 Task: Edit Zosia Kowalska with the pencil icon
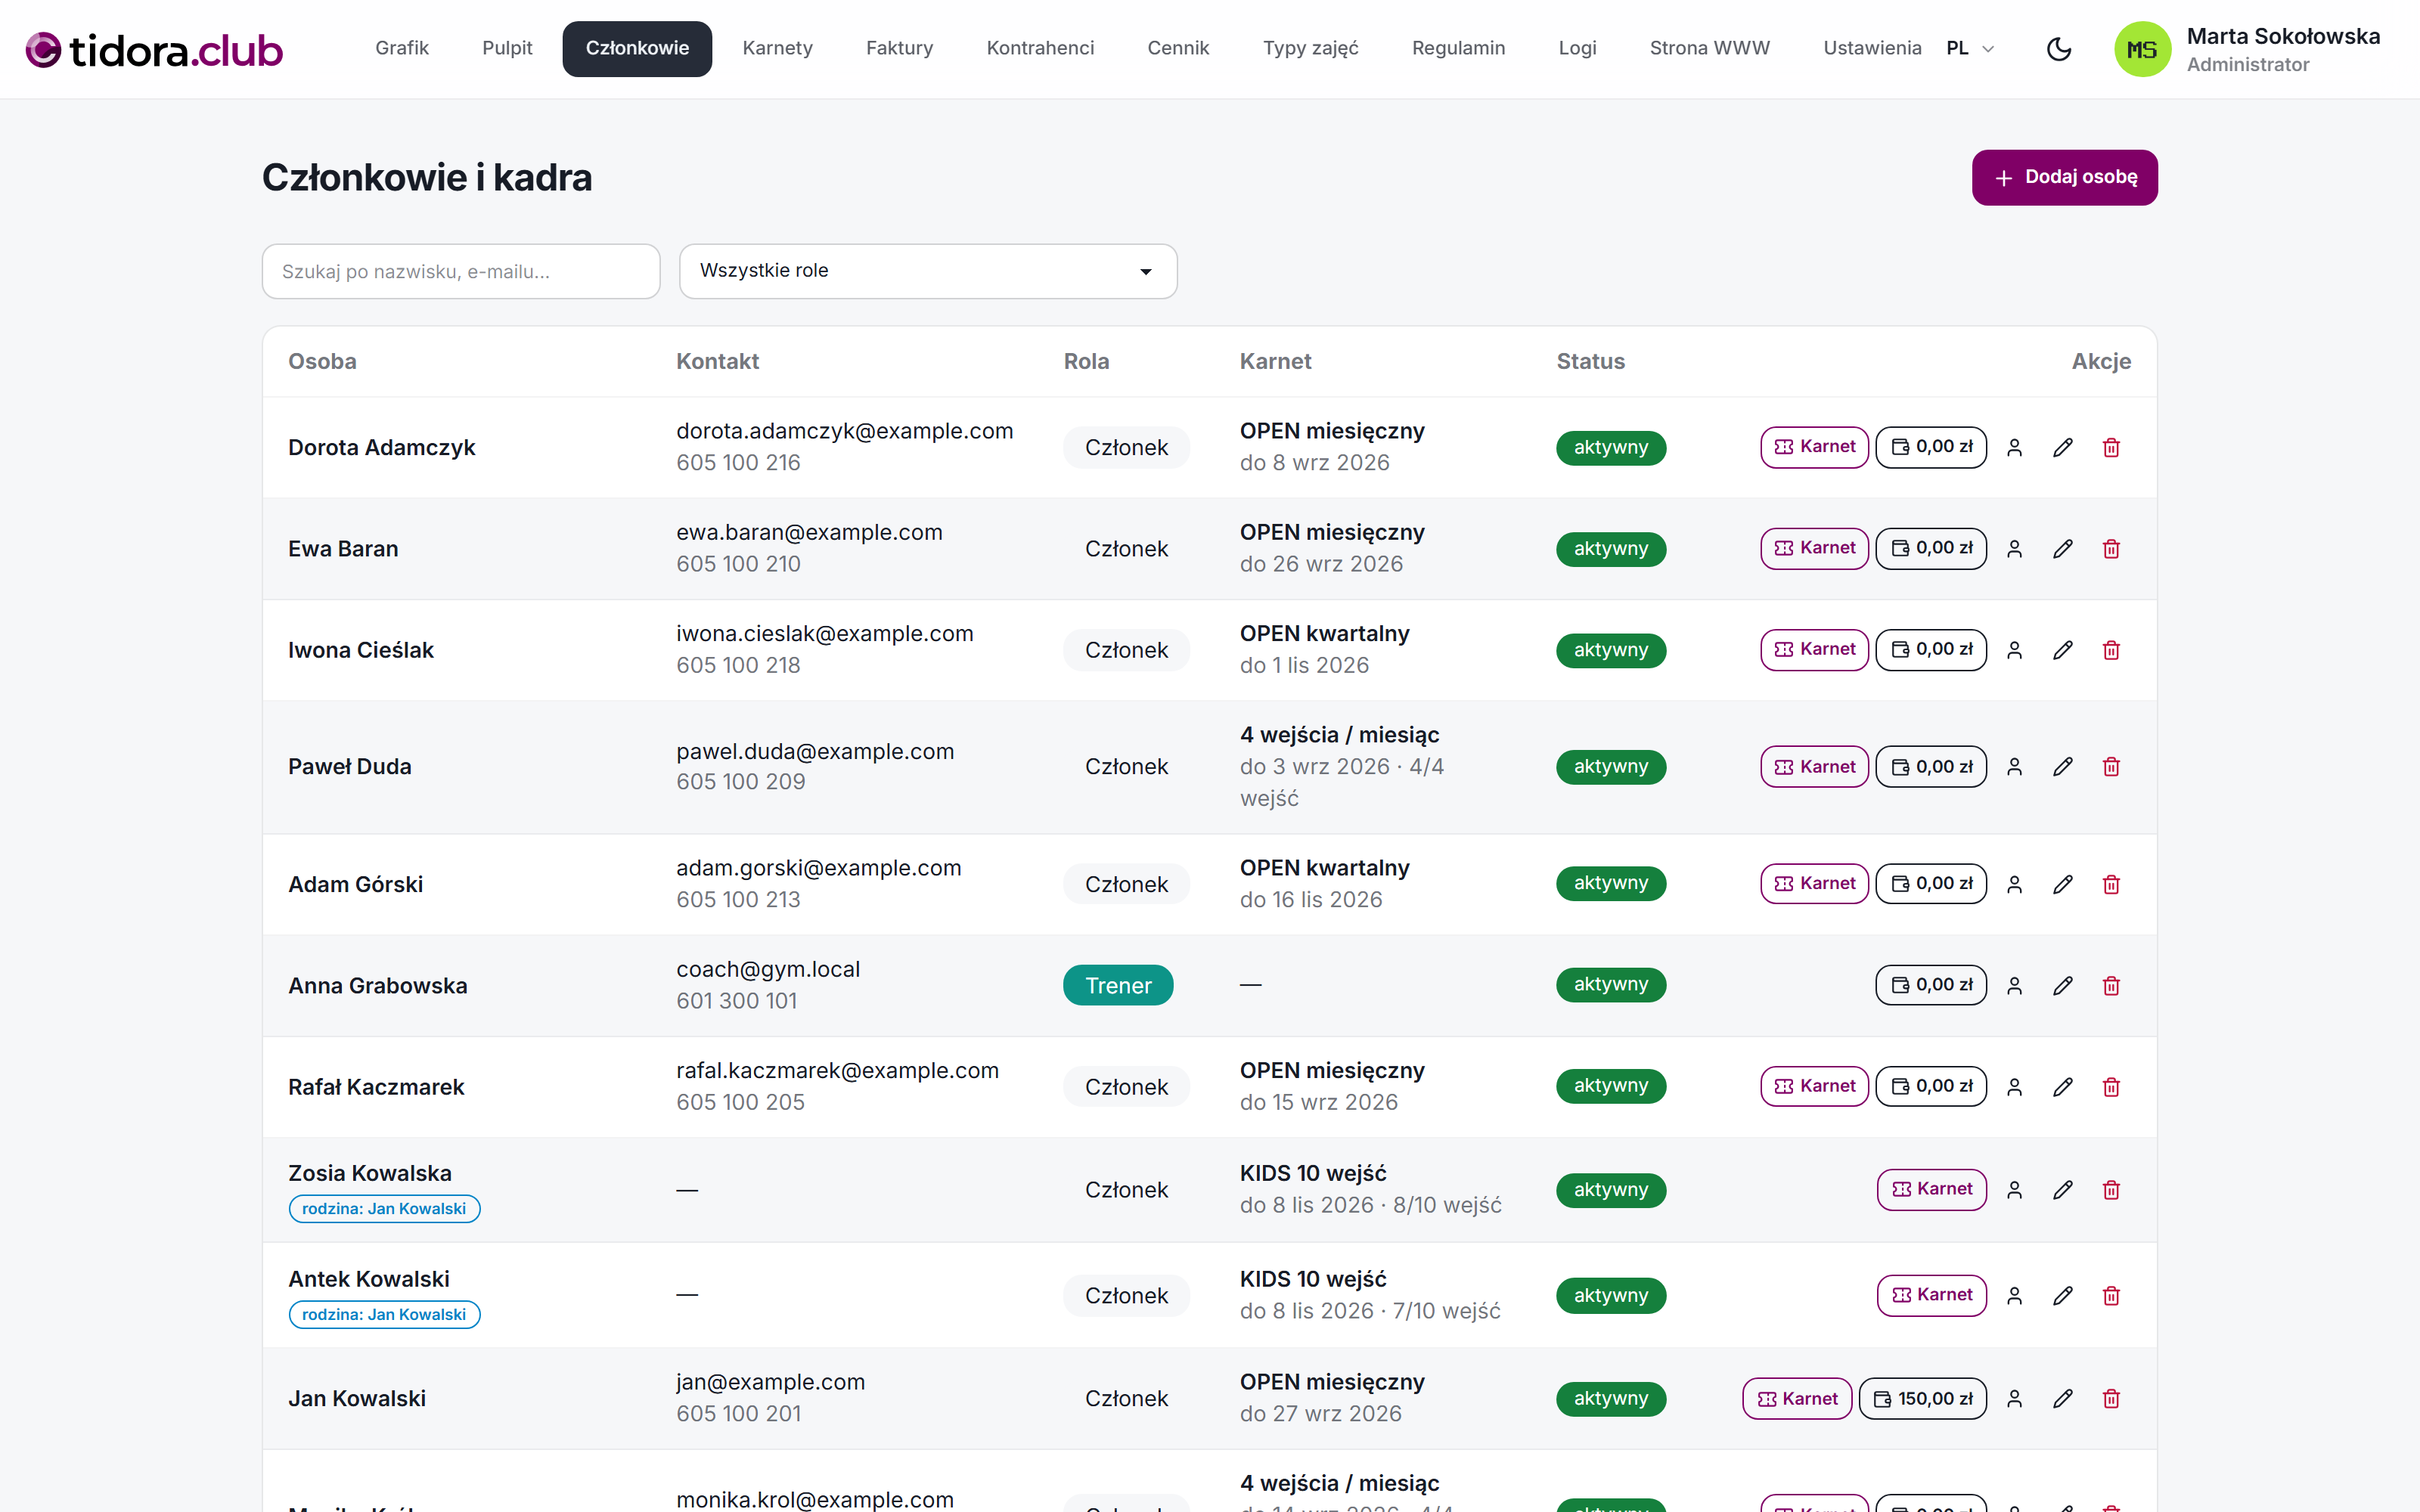tap(2063, 1189)
